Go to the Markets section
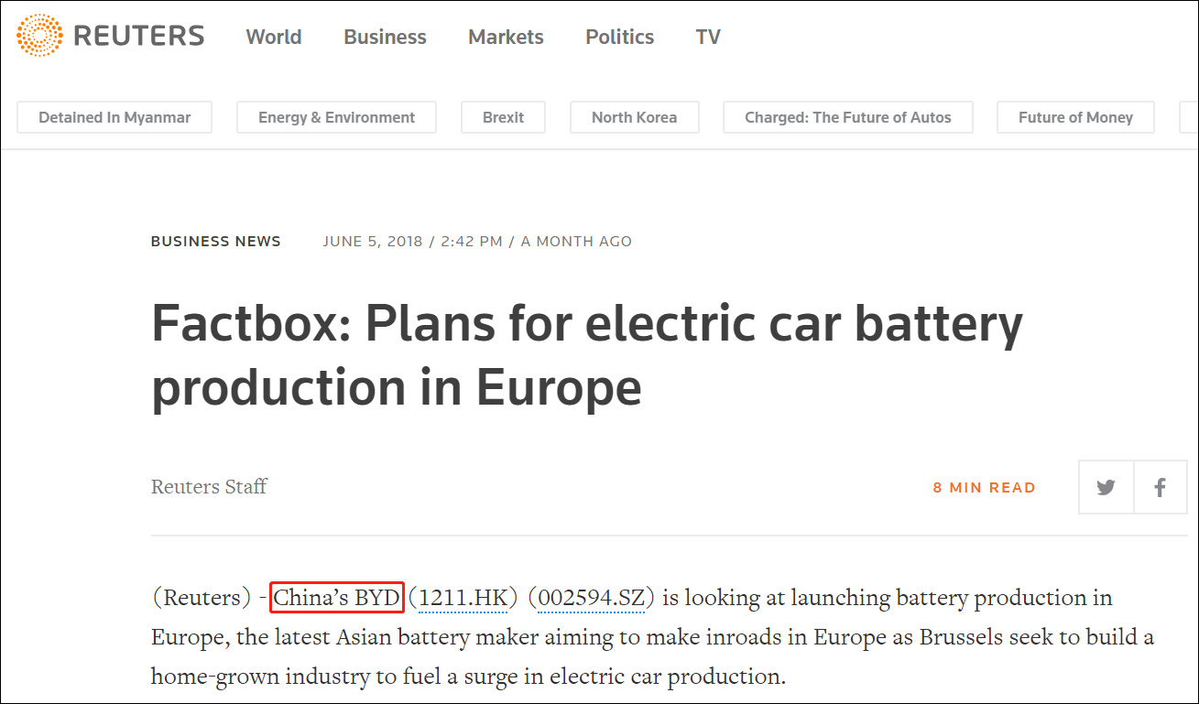Image resolution: width=1199 pixels, height=704 pixels. (506, 38)
